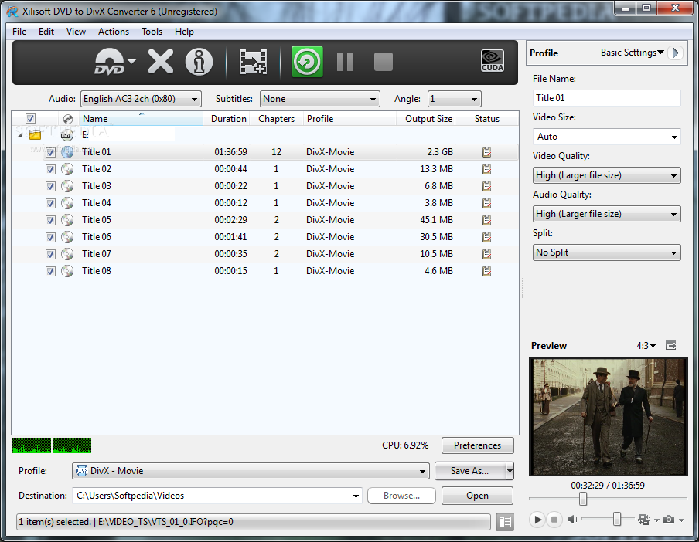Uncheck the Title 06 checkbox

coord(50,237)
